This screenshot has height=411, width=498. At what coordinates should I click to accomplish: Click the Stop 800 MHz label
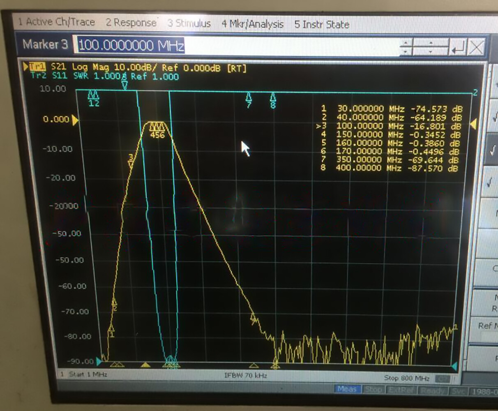[407, 378]
